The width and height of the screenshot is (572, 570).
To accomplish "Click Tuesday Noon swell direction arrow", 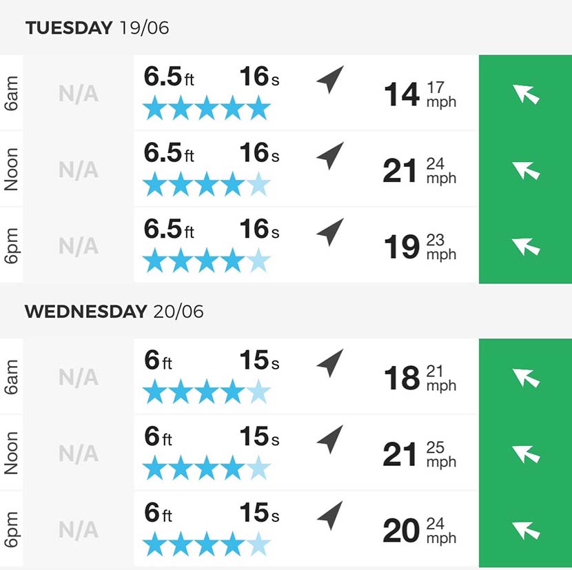I will pos(330,156).
